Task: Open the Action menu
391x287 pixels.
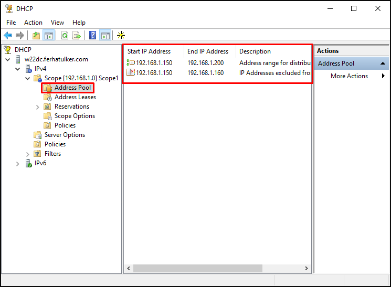Action: (x=33, y=23)
